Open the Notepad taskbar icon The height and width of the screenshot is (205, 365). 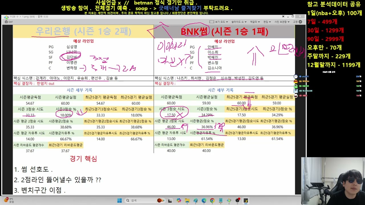(x=220, y=200)
